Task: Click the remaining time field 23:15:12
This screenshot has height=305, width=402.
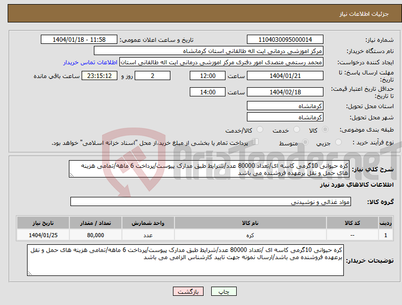Action: tap(99, 76)
